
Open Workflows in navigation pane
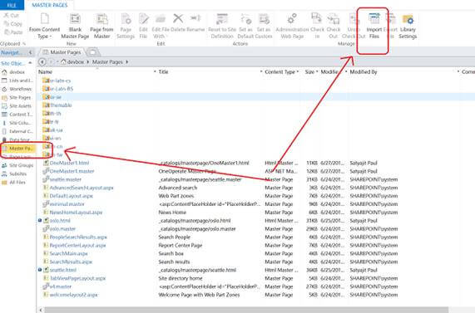point(17,89)
